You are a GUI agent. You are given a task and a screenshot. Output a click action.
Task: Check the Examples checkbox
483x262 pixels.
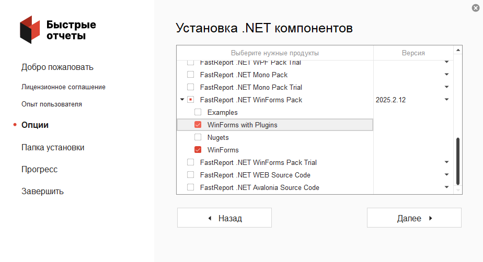(198, 112)
